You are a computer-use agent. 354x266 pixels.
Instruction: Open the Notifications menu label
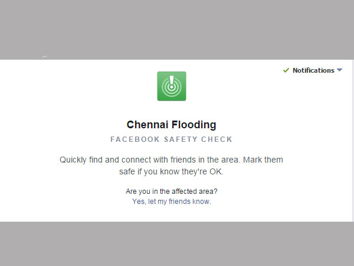point(313,70)
